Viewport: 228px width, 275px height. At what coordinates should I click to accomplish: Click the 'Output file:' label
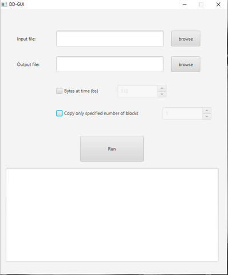28,65
